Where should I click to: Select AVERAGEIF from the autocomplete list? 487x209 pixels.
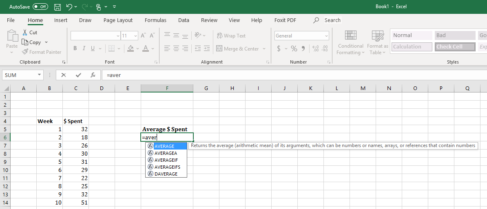pos(167,160)
